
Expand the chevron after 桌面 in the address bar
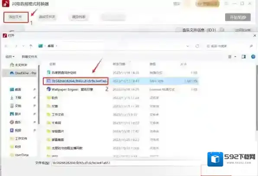[x=56, y=46]
